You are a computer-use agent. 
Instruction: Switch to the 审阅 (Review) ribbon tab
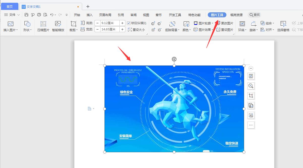pyautogui.click(x=133, y=15)
